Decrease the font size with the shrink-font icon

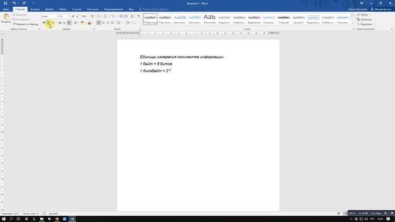click(78, 17)
